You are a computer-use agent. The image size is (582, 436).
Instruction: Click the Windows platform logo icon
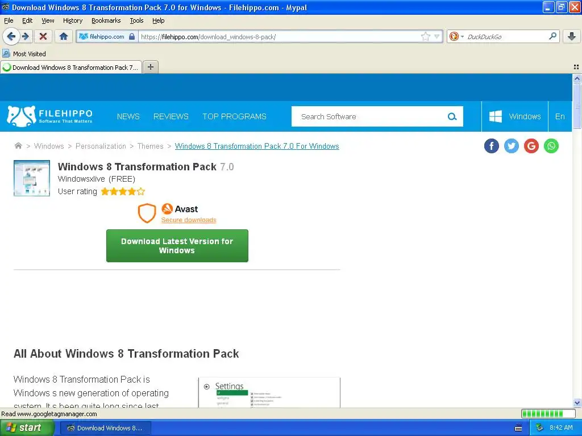pos(496,116)
